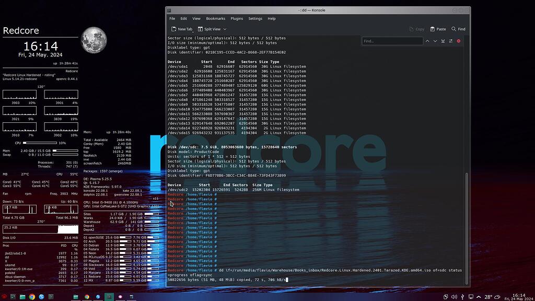Expand hidden system tray icons with the chevron

(479, 297)
